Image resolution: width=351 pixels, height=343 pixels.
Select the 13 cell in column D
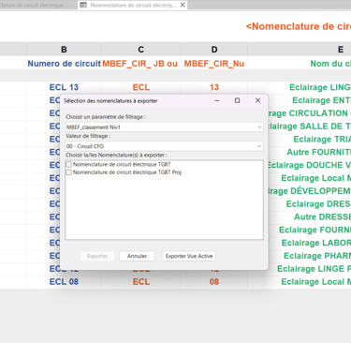(214, 87)
